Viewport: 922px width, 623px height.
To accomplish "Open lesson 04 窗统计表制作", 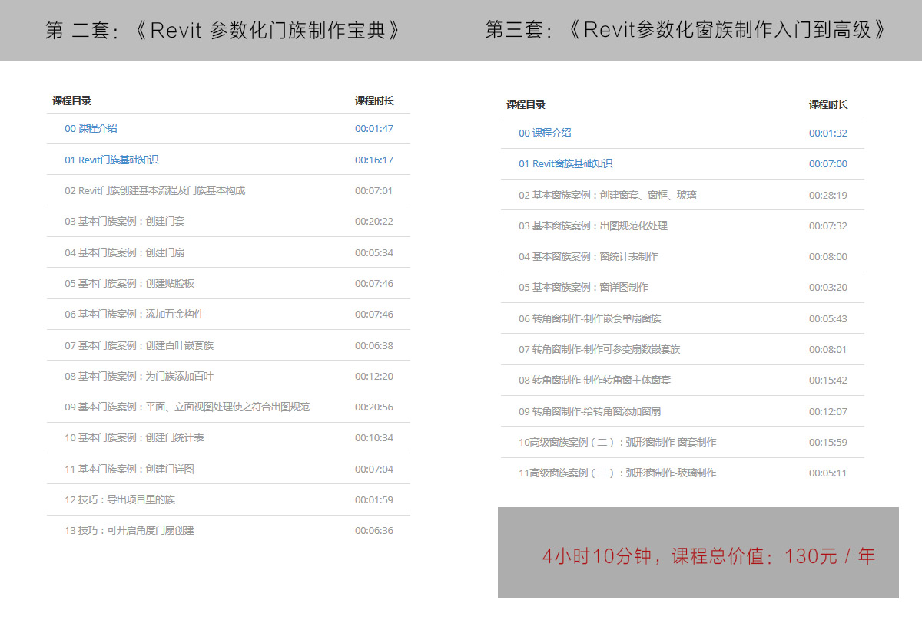I will point(588,256).
